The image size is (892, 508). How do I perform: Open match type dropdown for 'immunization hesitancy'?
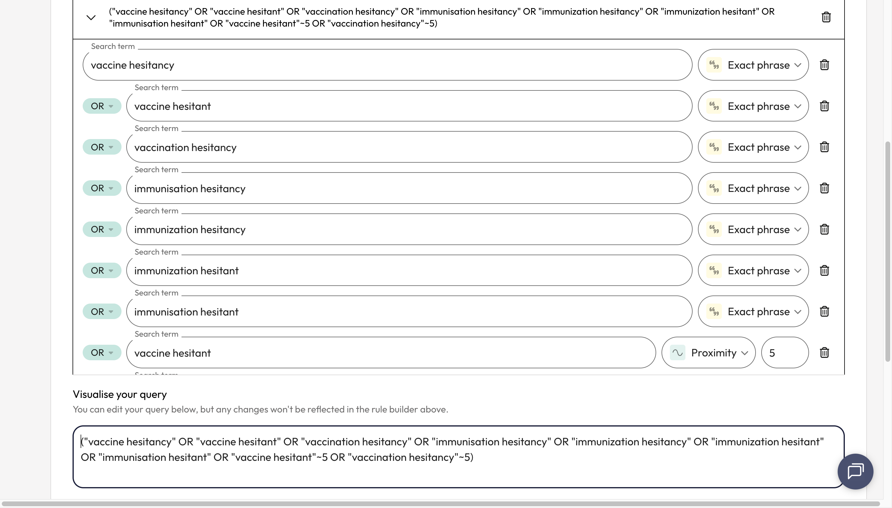[753, 229]
